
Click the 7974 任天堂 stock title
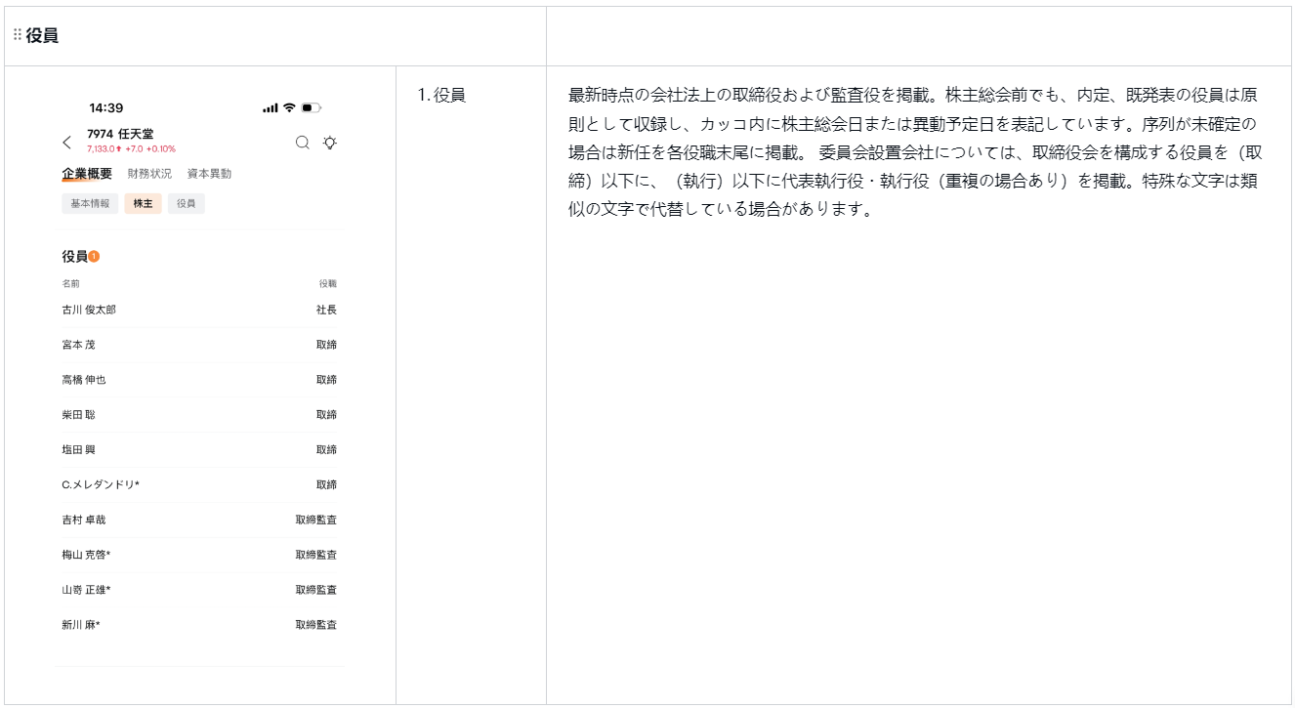120,134
